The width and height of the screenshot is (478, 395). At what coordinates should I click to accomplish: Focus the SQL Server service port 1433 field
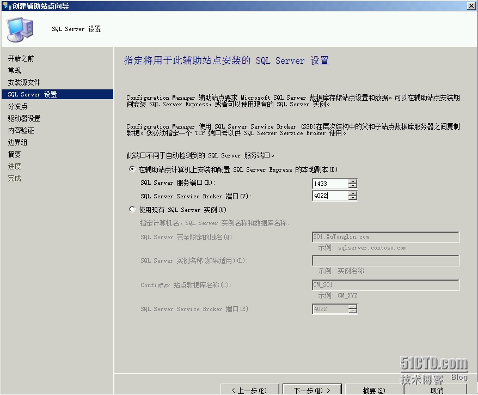(x=330, y=184)
